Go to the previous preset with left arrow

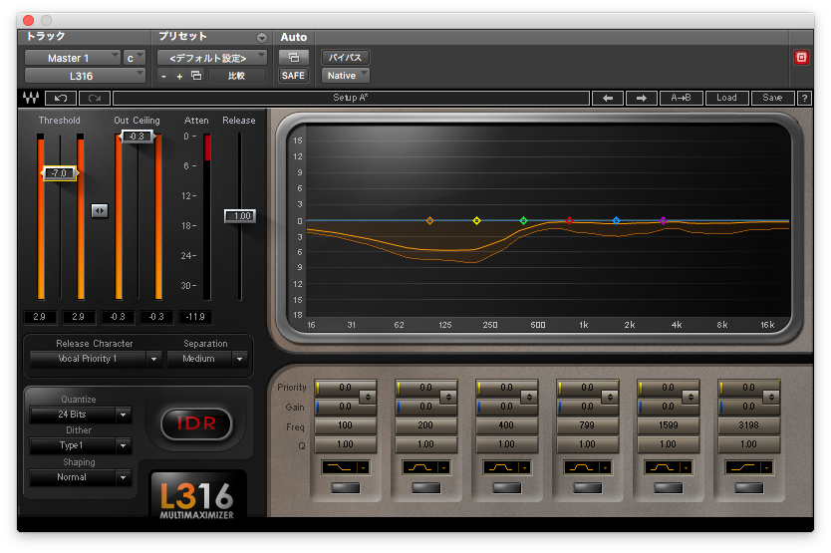point(608,98)
